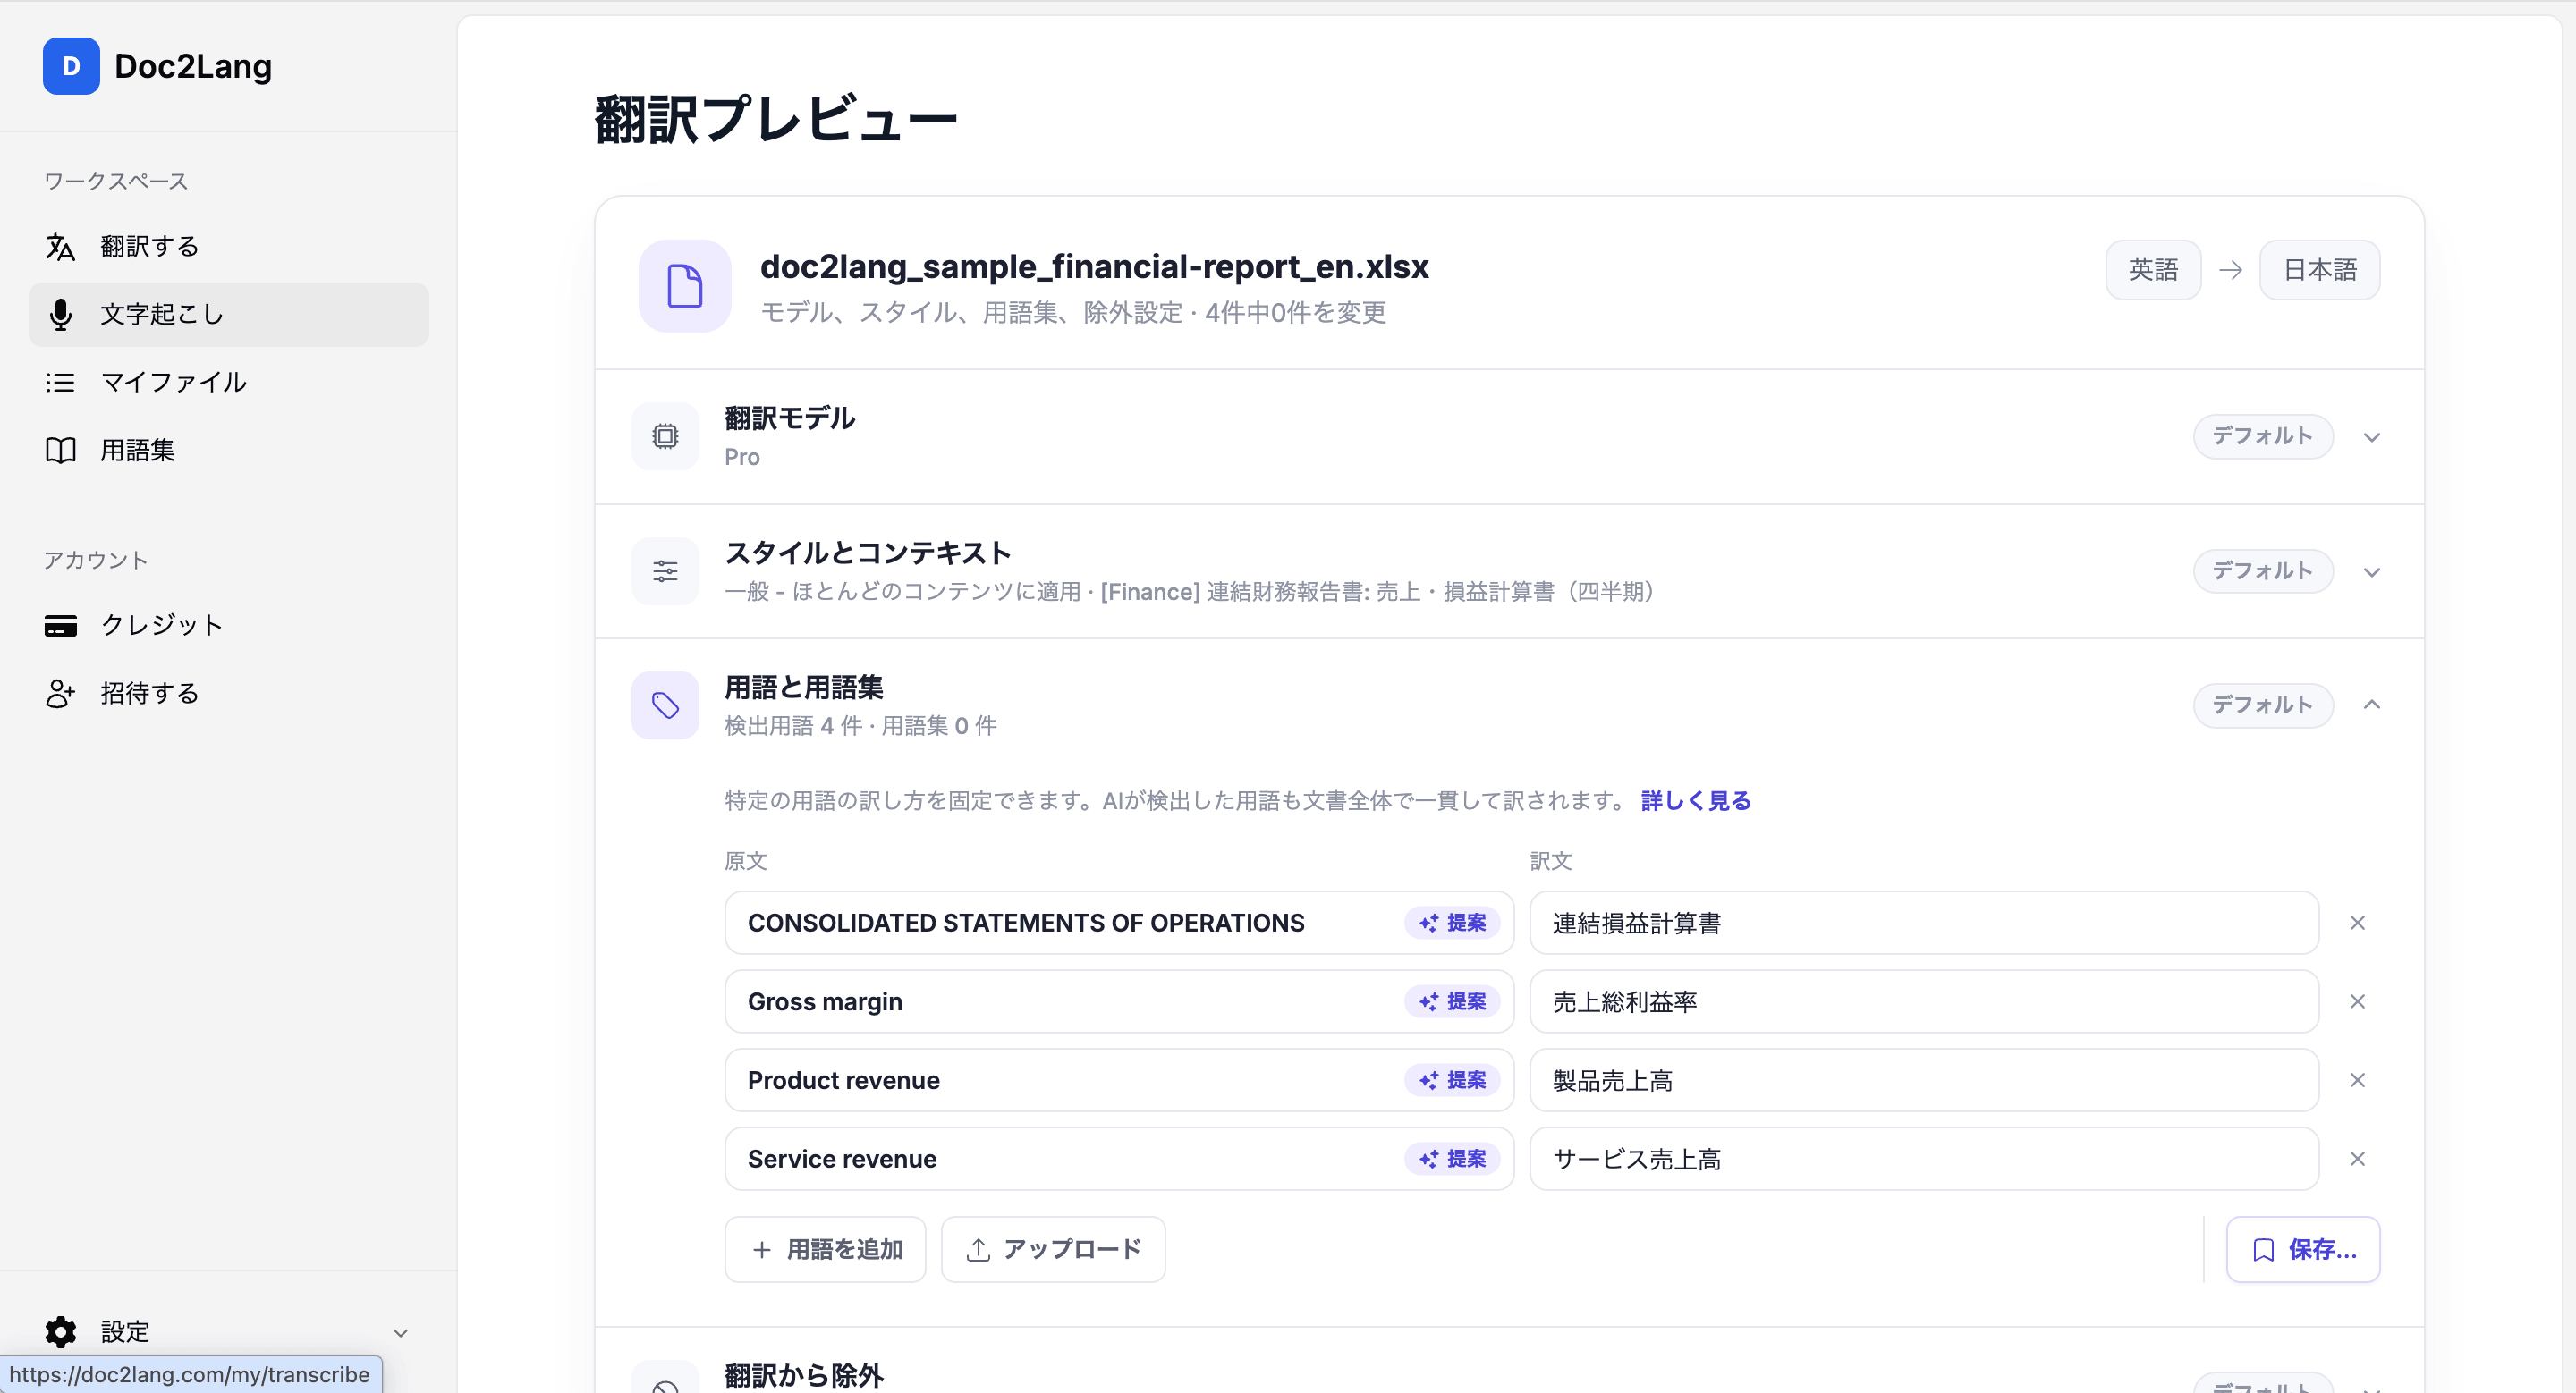Open クレジット in the sidebar
The image size is (2576, 1393).
pos(229,626)
